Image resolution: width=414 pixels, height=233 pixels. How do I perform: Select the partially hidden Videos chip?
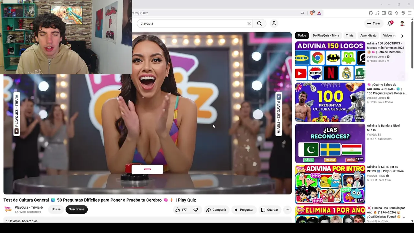pos(389,36)
